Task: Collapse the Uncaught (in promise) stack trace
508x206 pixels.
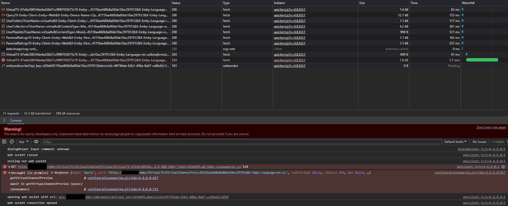Action: point(9,173)
